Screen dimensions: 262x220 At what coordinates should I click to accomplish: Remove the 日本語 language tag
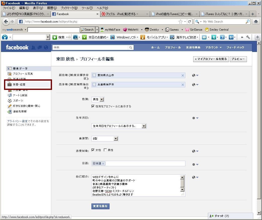tap(103, 163)
